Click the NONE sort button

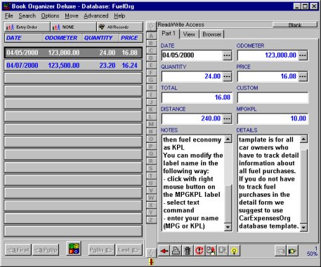click(x=73, y=27)
